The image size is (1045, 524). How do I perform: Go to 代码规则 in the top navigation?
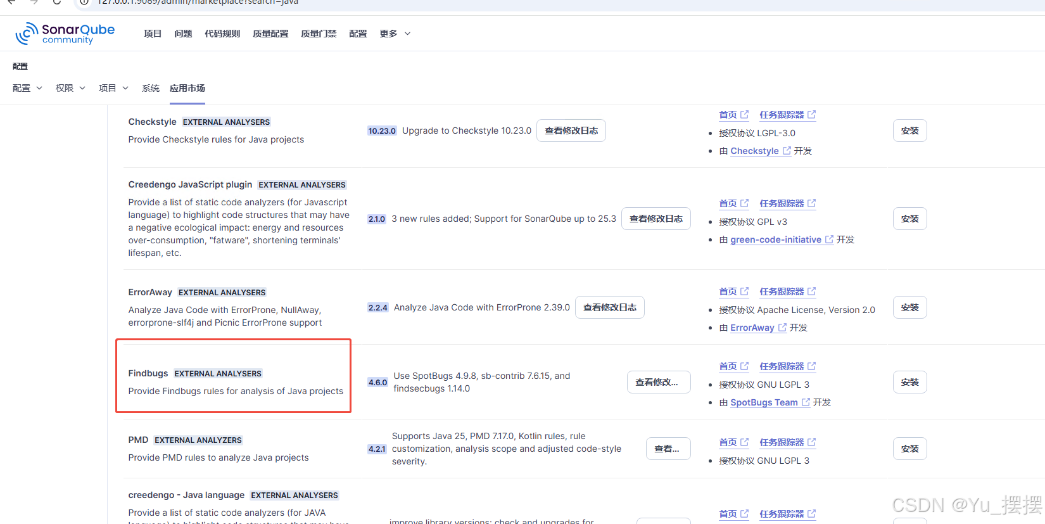(x=222, y=34)
